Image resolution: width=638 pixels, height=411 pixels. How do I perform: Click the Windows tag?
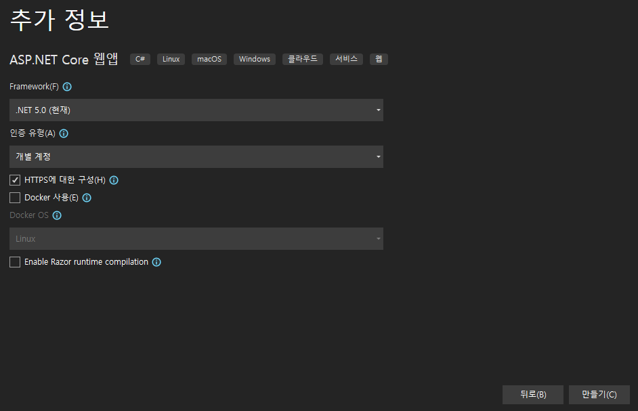(255, 59)
